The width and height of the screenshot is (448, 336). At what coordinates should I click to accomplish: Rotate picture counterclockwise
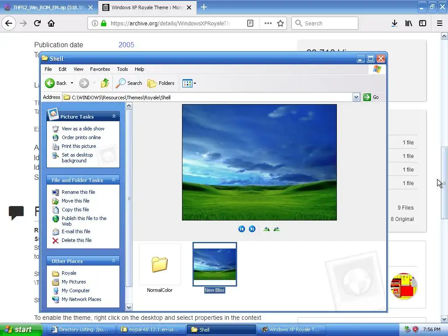276,229
